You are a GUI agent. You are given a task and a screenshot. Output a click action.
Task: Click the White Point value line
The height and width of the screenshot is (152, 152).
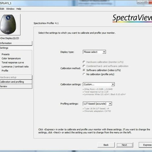coord(98,89)
